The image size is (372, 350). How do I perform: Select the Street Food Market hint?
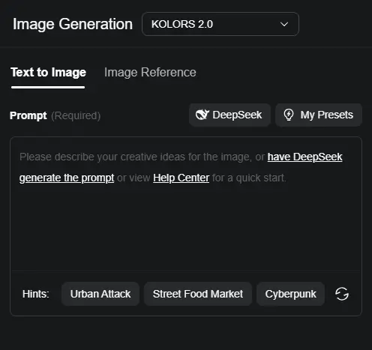198,294
